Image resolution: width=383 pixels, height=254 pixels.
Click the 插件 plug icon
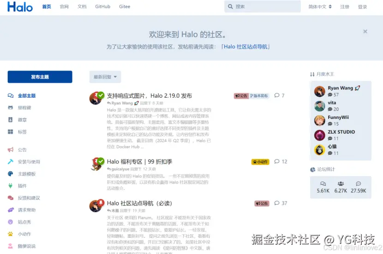tap(11, 186)
